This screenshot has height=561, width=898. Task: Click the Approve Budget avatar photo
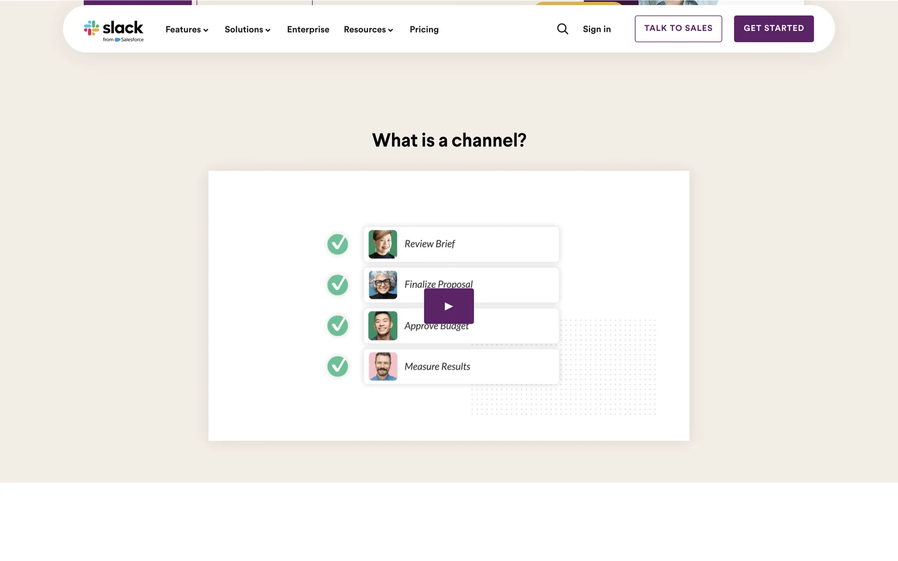point(383,326)
